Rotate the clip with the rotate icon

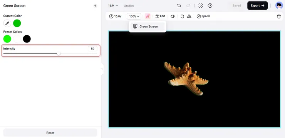182,16
